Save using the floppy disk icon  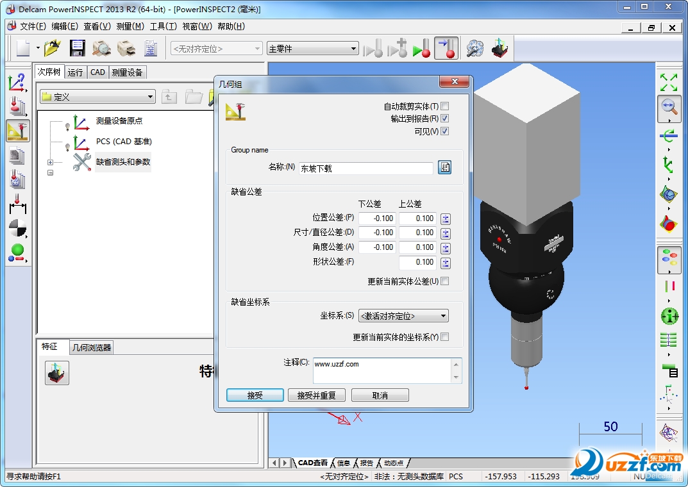(77, 48)
